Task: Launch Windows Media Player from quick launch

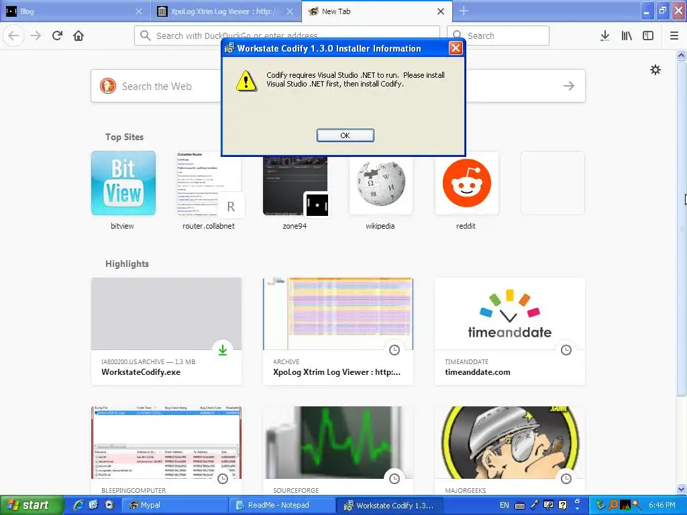Action: click(x=109, y=505)
